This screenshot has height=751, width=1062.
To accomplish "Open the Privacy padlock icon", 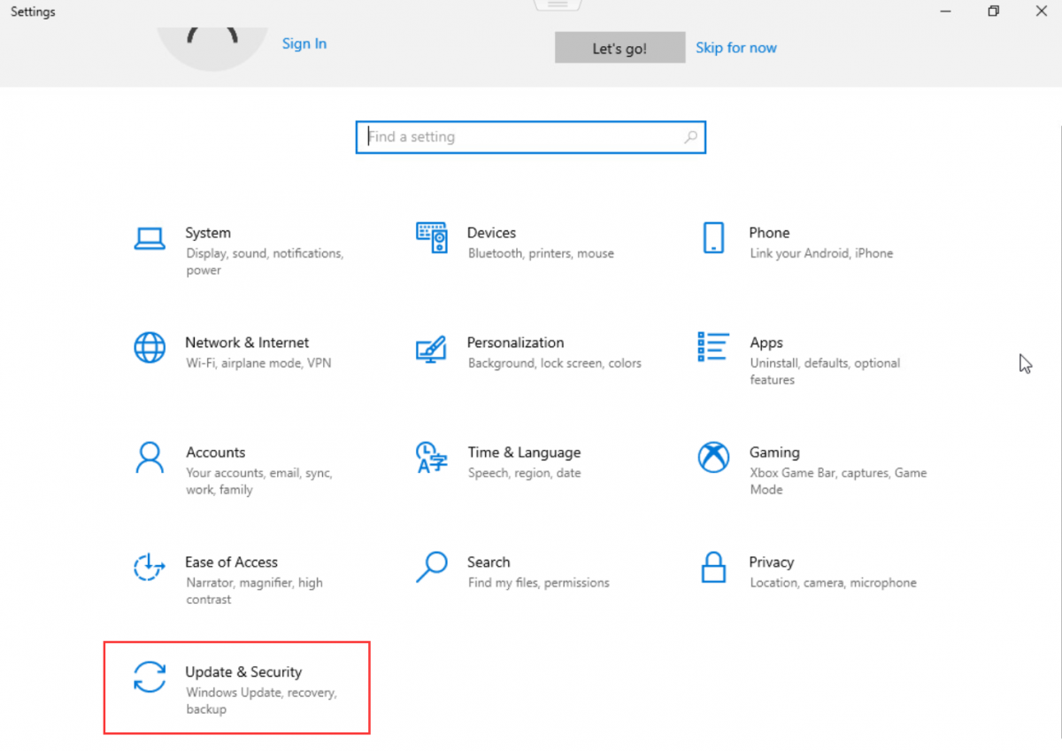I will pos(713,567).
